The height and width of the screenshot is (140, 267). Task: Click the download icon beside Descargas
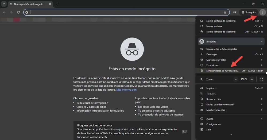[202, 54]
